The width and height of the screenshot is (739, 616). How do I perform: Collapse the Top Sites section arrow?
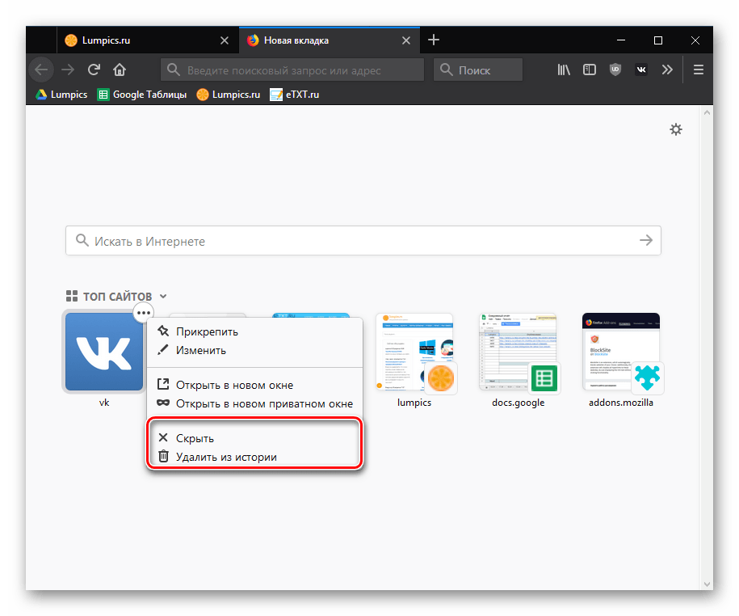click(x=163, y=297)
